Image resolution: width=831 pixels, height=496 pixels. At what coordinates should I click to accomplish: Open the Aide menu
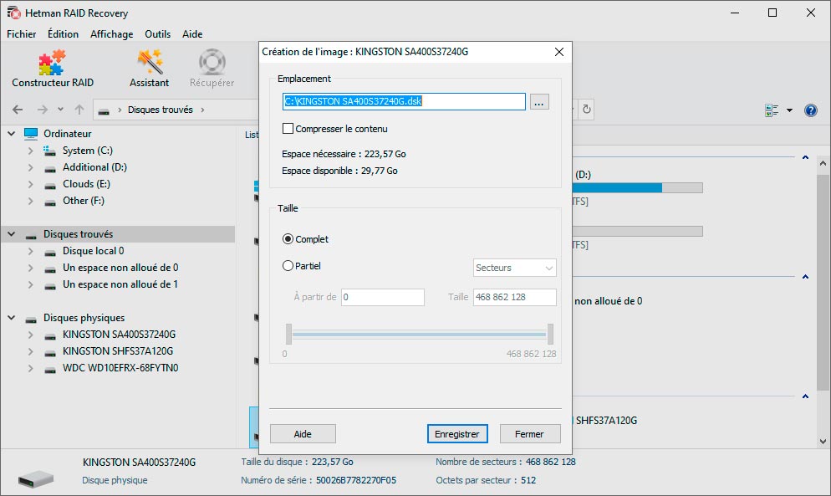192,34
